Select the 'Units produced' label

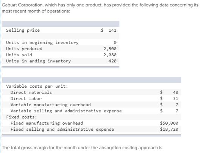(x=24, y=49)
